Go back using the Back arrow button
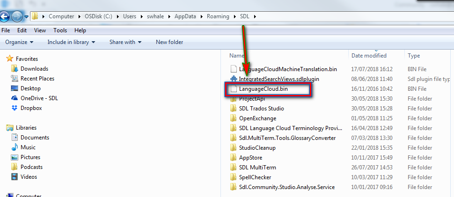This screenshot has height=197, width=454. pos(4,16)
